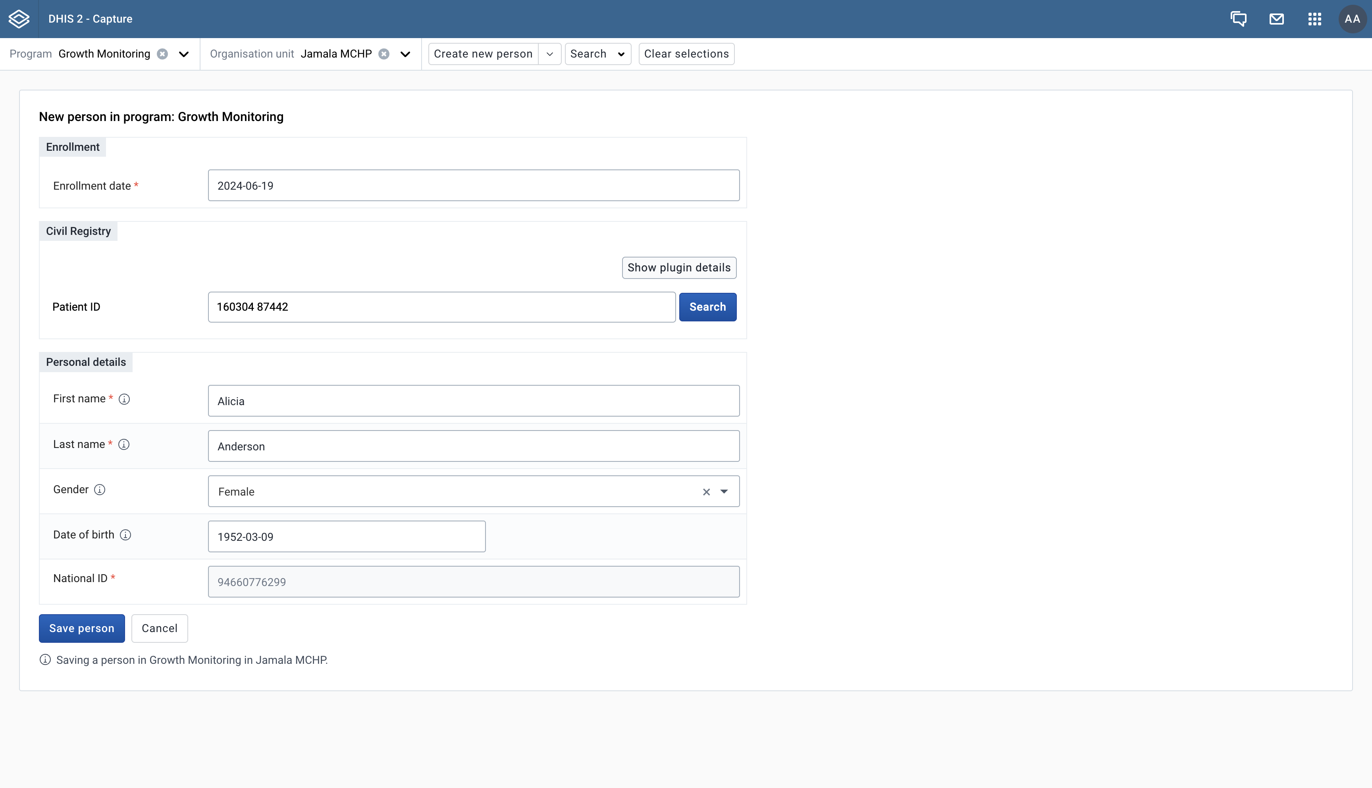Open the Search menu in the toolbar
This screenshot has width=1372, height=788.
(x=597, y=54)
